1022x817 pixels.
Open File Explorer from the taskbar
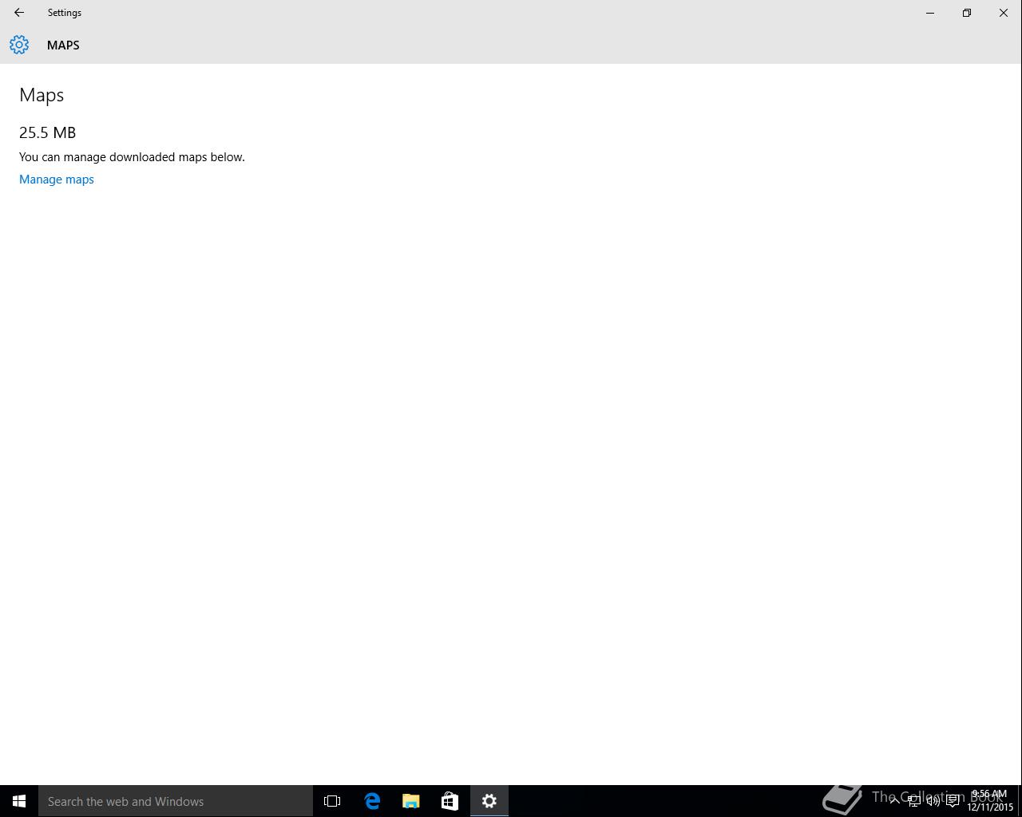[411, 801]
